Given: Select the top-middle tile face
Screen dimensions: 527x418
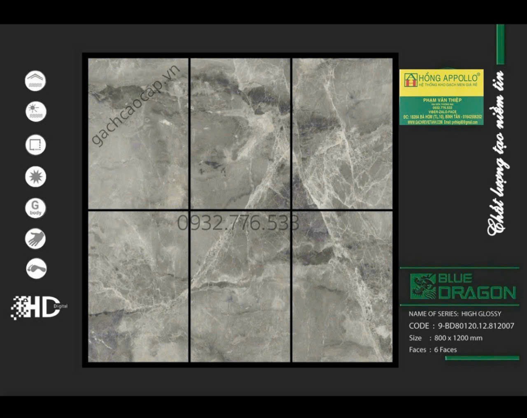Looking at the screenshot, I should click(x=240, y=134).
